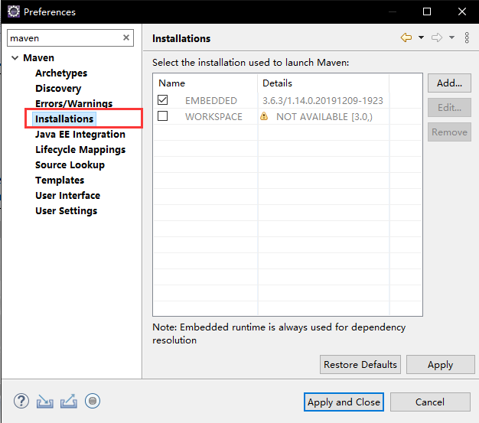
Task: Click version text 3.6.3/1.14.0.20191209-1923
Action: coord(323,100)
